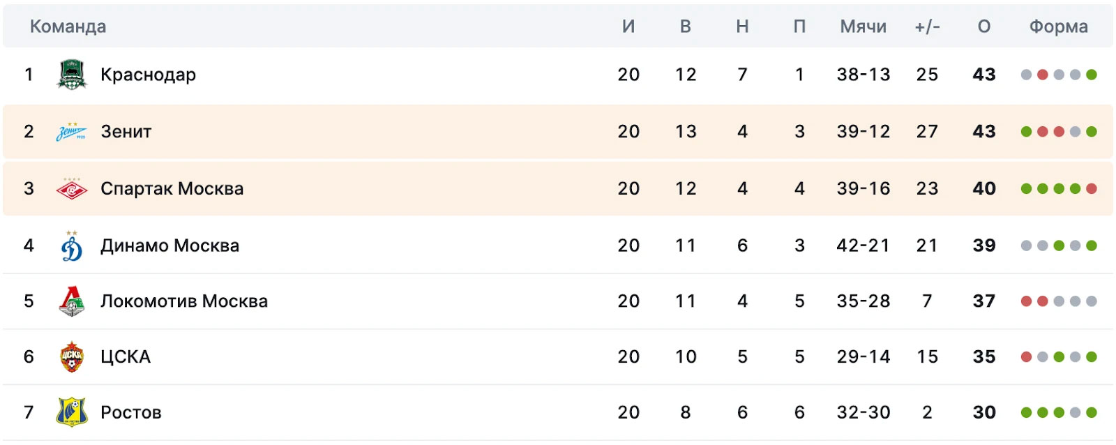Click Lokomotiv's first red form dot
The height and width of the screenshot is (445, 1116).
(x=1026, y=301)
